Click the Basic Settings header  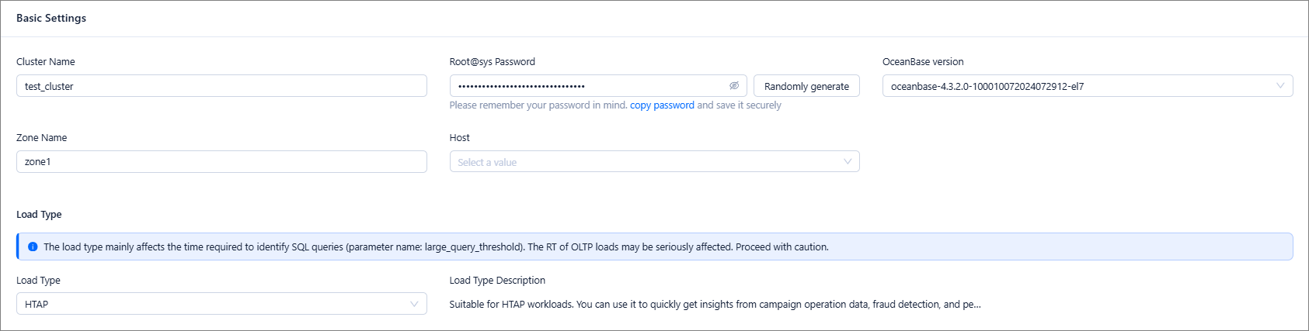click(x=51, y=18)
